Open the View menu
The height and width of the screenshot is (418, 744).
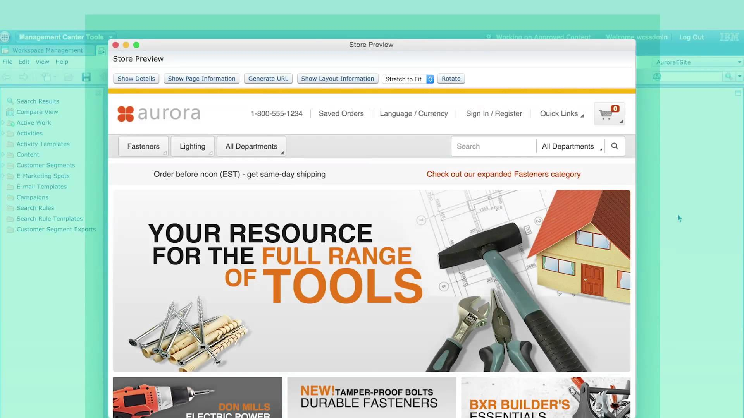[x=42, y=62]
